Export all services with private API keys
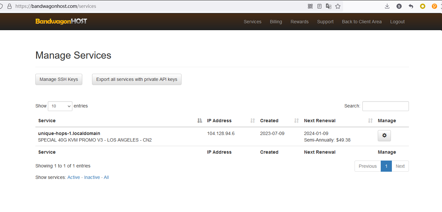Viewport: 442px width, 212px height. 137,79
